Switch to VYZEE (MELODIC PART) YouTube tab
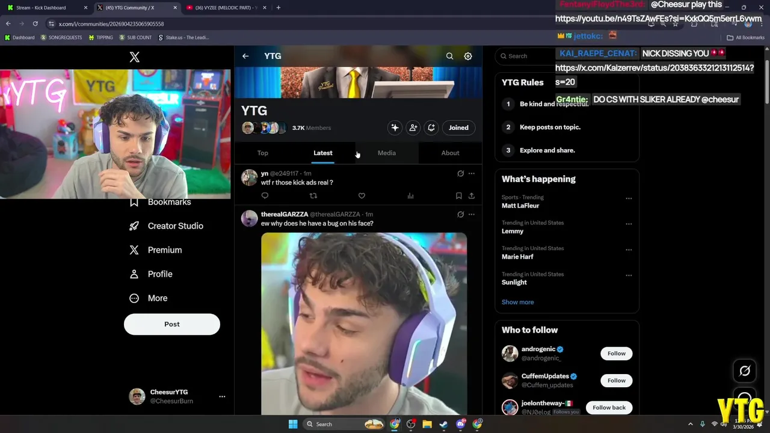 pos(226,8)
